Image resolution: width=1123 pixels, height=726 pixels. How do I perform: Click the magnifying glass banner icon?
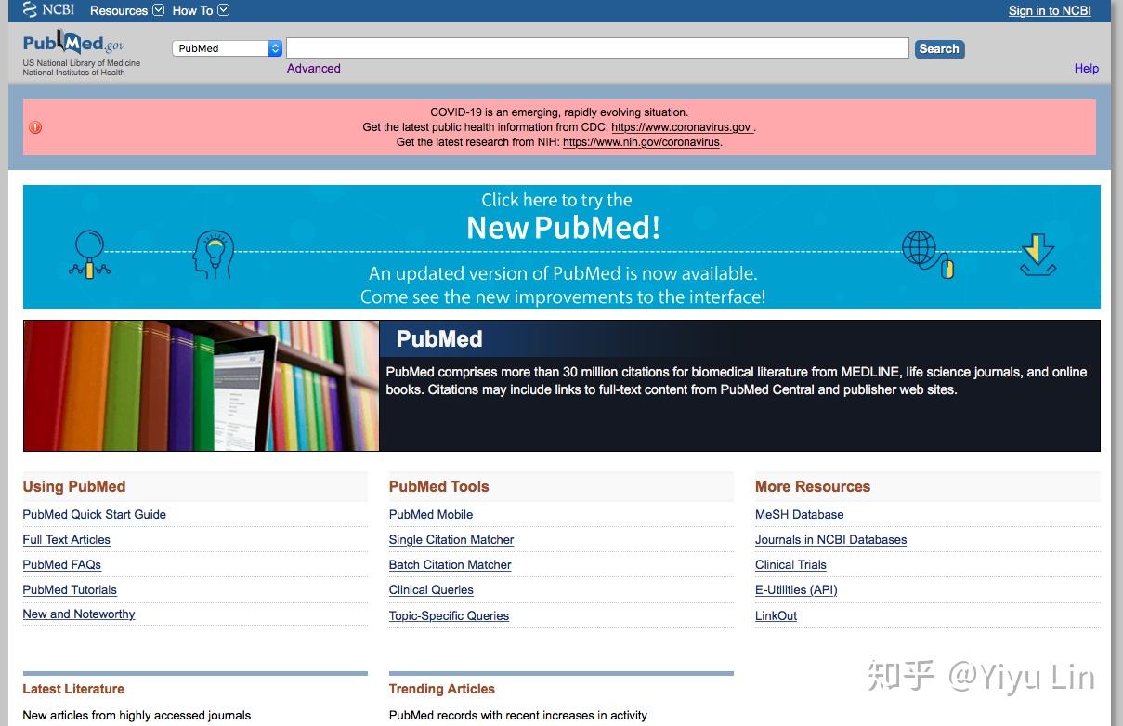pos(89,254)
